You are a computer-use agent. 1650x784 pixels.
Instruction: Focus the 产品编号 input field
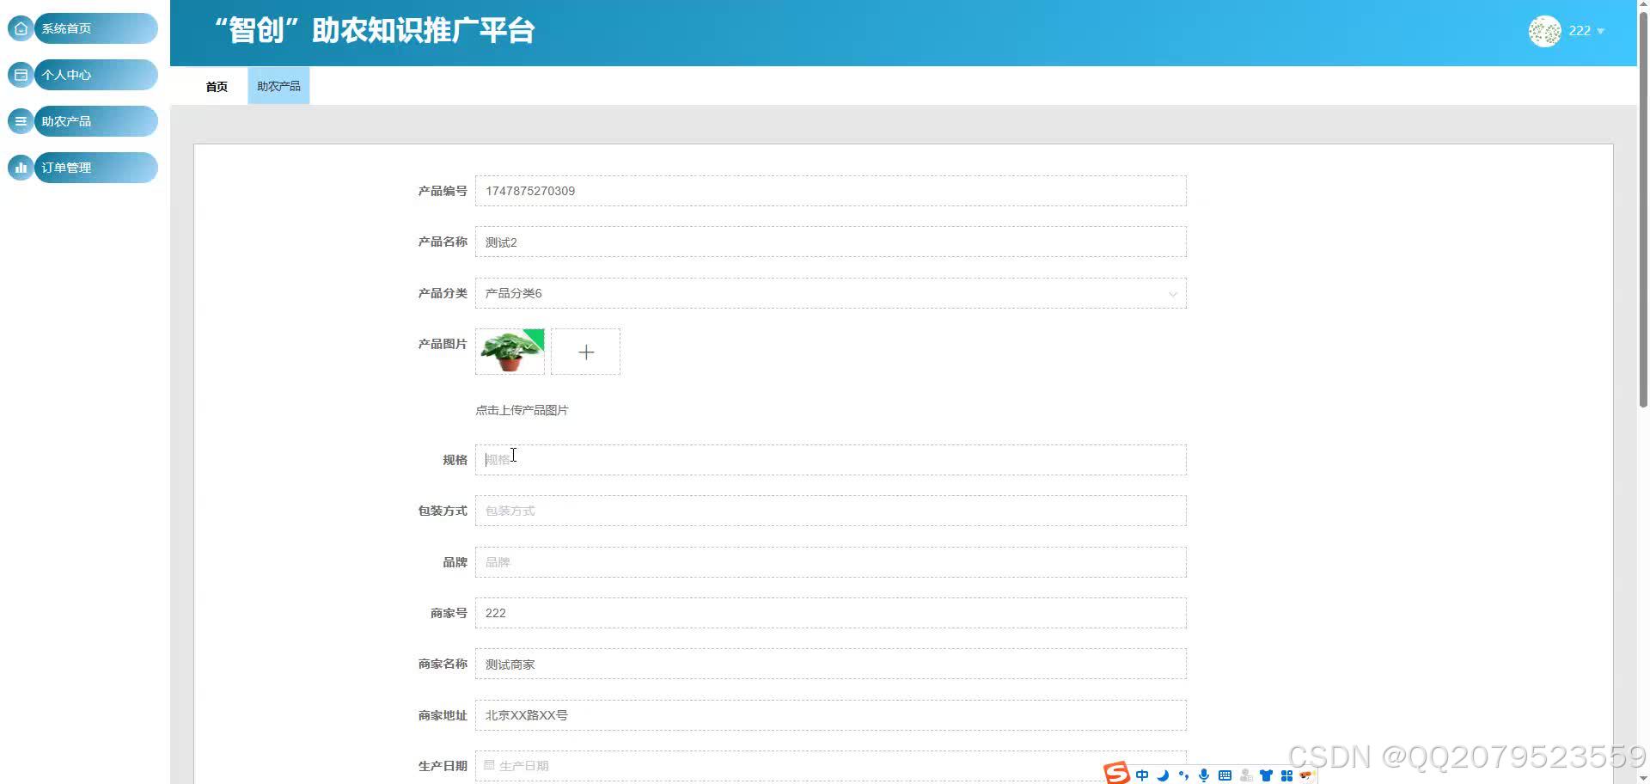pos(831,191)
